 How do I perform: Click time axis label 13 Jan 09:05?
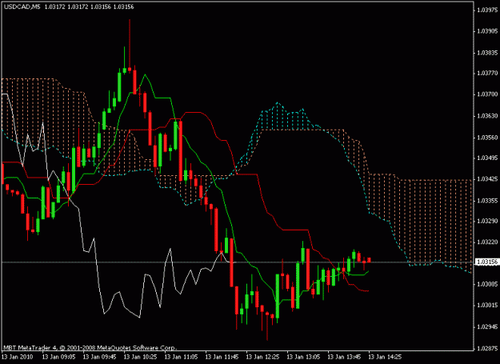pyautogui.click(x=58, y=357)
